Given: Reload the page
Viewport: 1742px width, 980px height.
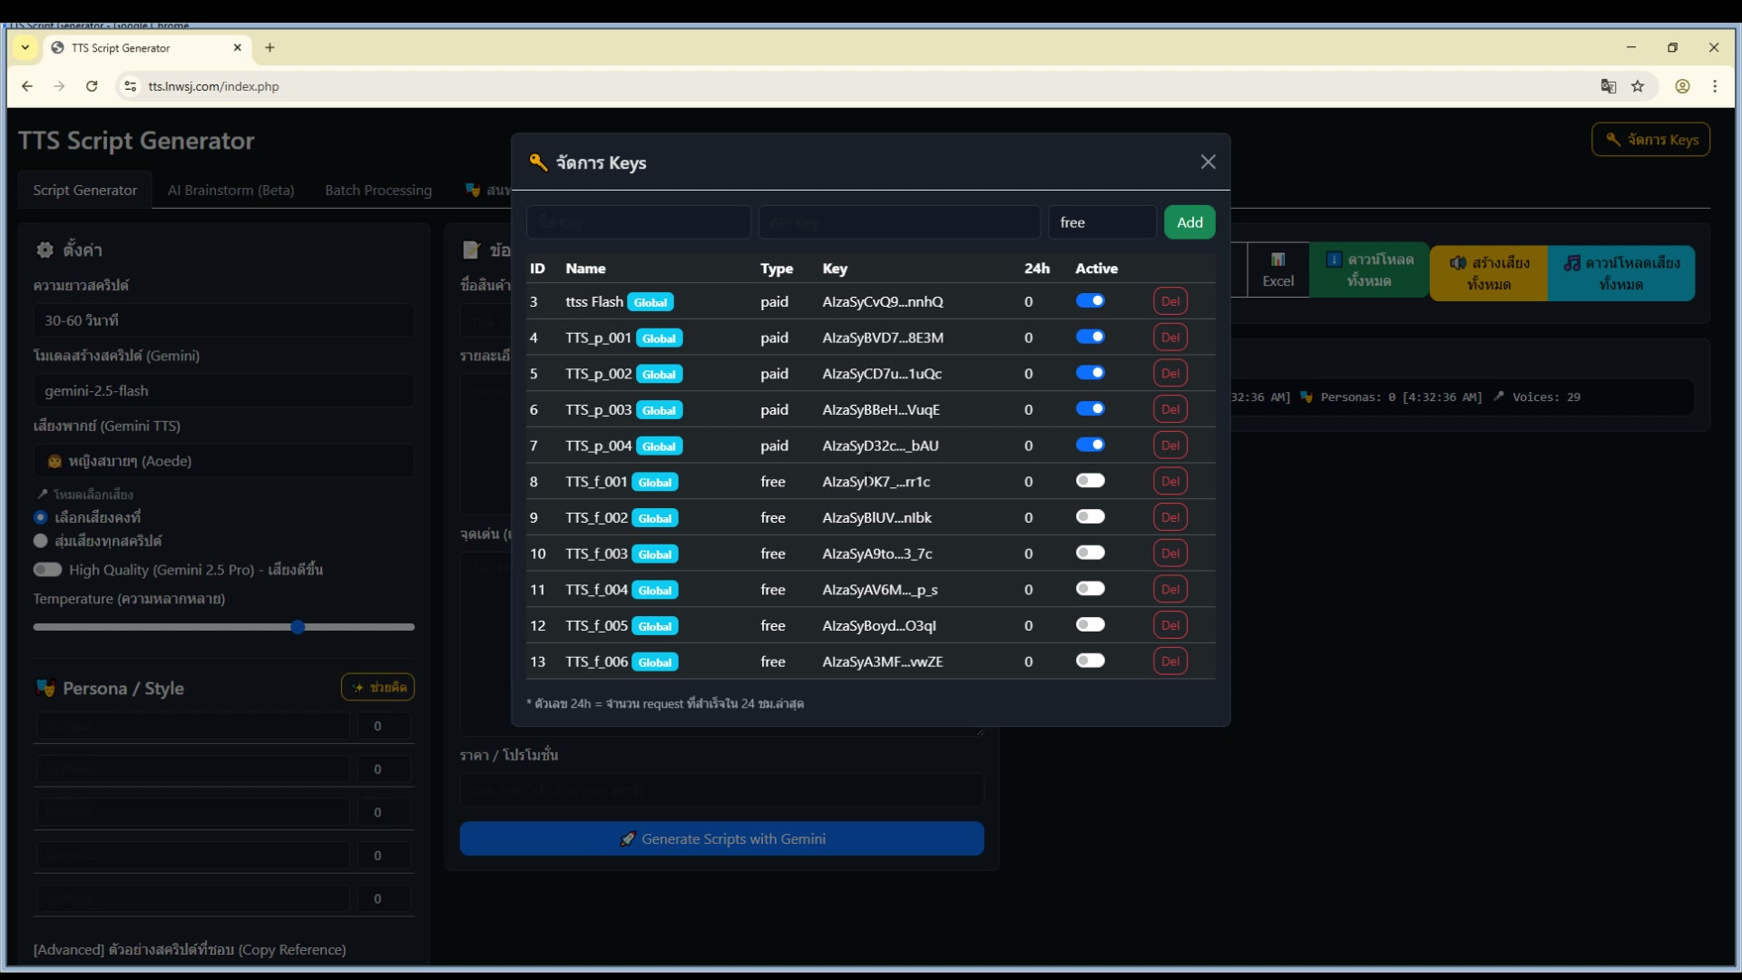Looking at the screenshot, I should [x=92, y=86].
